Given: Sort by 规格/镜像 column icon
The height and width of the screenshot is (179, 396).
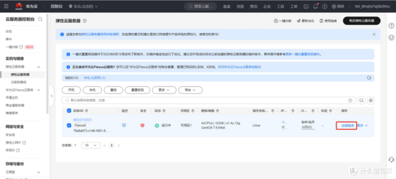Looking at the screenshot, I should [x=217, y=111].
